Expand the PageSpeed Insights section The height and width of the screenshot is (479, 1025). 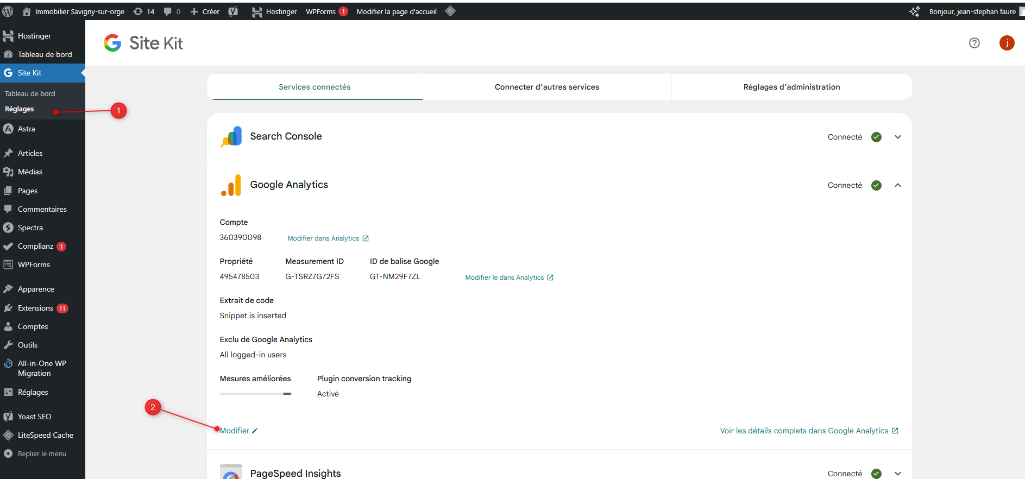tap(897, 474)
